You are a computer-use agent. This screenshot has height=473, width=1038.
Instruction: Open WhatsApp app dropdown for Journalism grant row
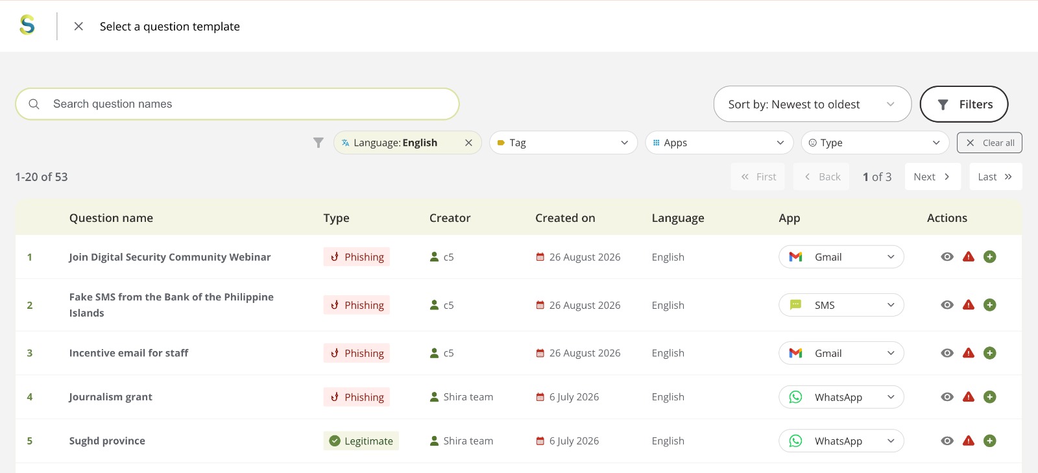click(841, 397)
